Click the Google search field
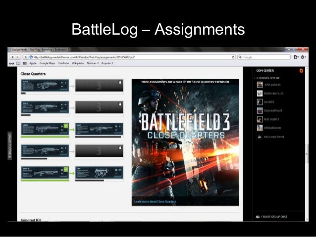The width and height of the screenshot is (316, 237). 264,57
